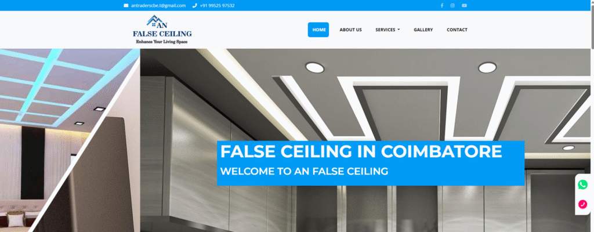The image size is (594, 232).
Task: Click the envelope email icon
Action: coord(126,5)
